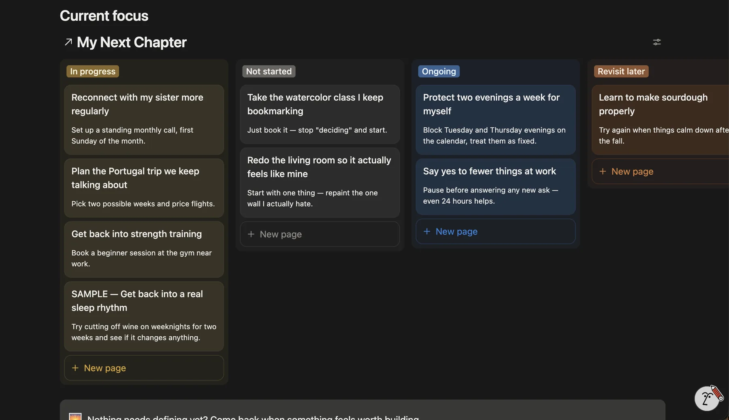Open the My Next Chapter database link

[132, 42]
